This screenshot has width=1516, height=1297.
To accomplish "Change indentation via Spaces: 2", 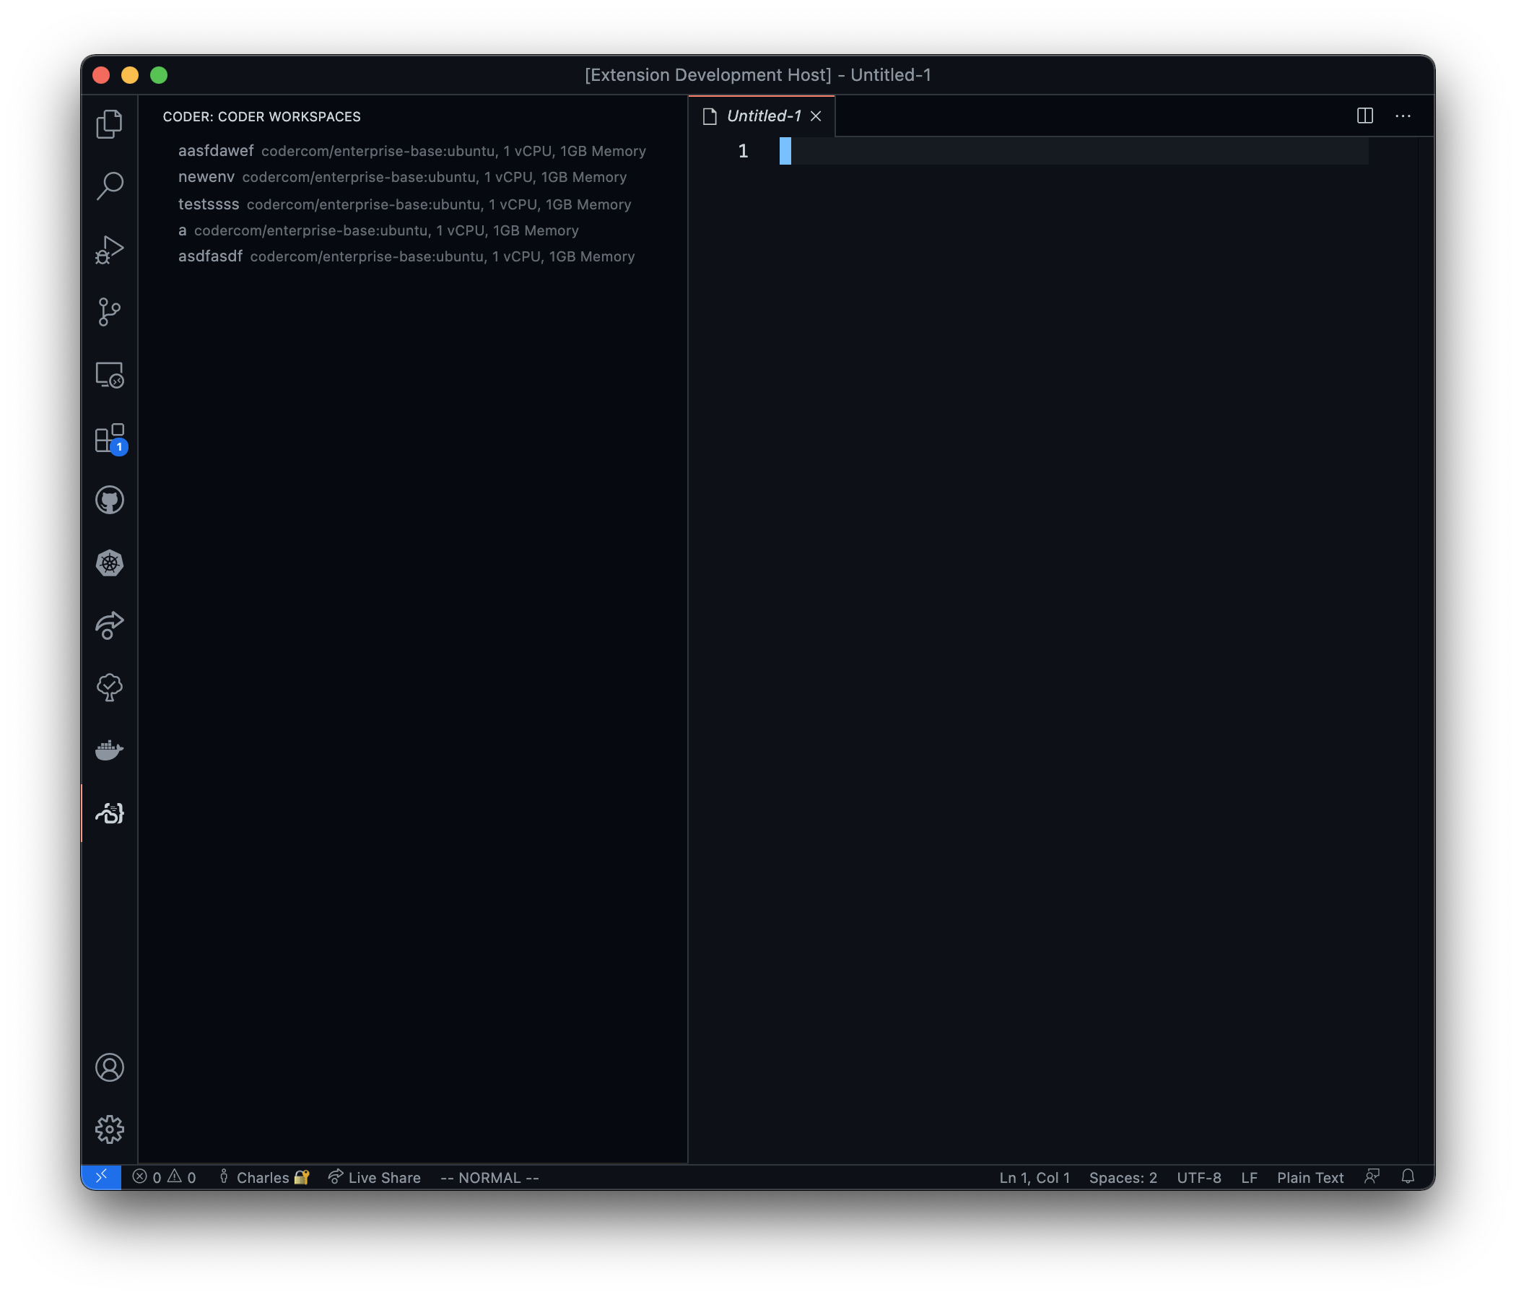I will (x=1123, y=1177).
